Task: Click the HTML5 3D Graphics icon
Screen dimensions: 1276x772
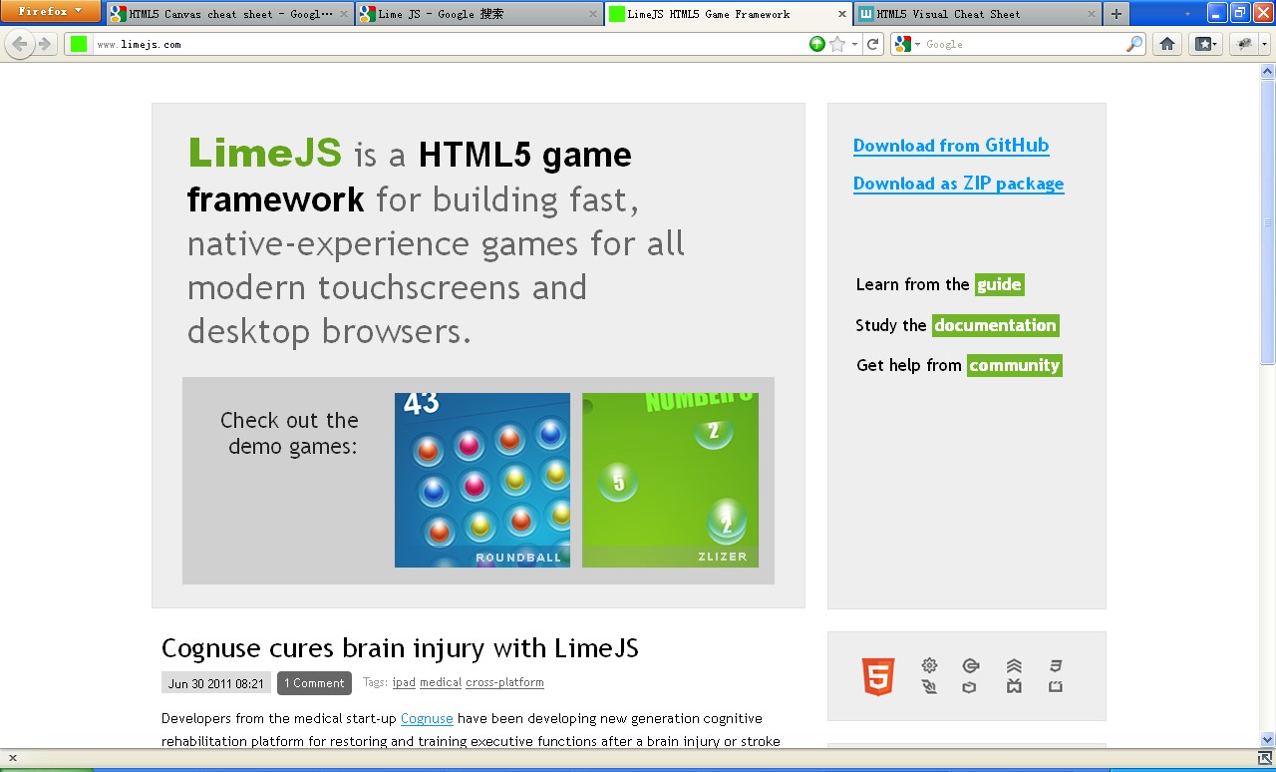Action: click(x=1056, y=686)
